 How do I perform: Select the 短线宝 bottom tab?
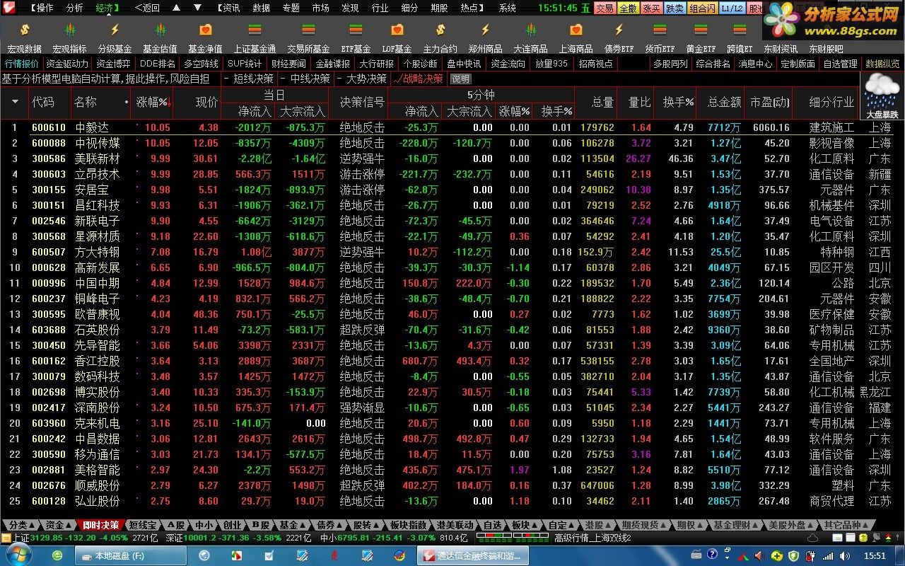143,525
